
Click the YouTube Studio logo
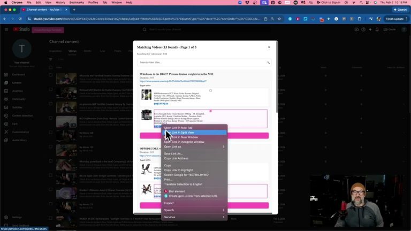coord(21,29)
